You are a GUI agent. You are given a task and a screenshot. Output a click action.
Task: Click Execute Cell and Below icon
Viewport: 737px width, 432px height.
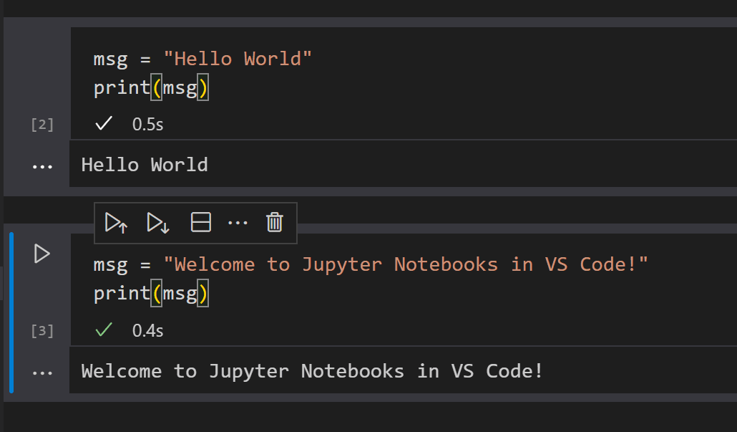pos(157,223)
